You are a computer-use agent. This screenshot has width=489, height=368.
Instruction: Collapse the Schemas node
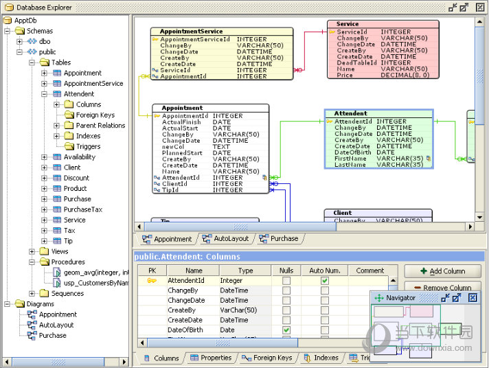7,31
